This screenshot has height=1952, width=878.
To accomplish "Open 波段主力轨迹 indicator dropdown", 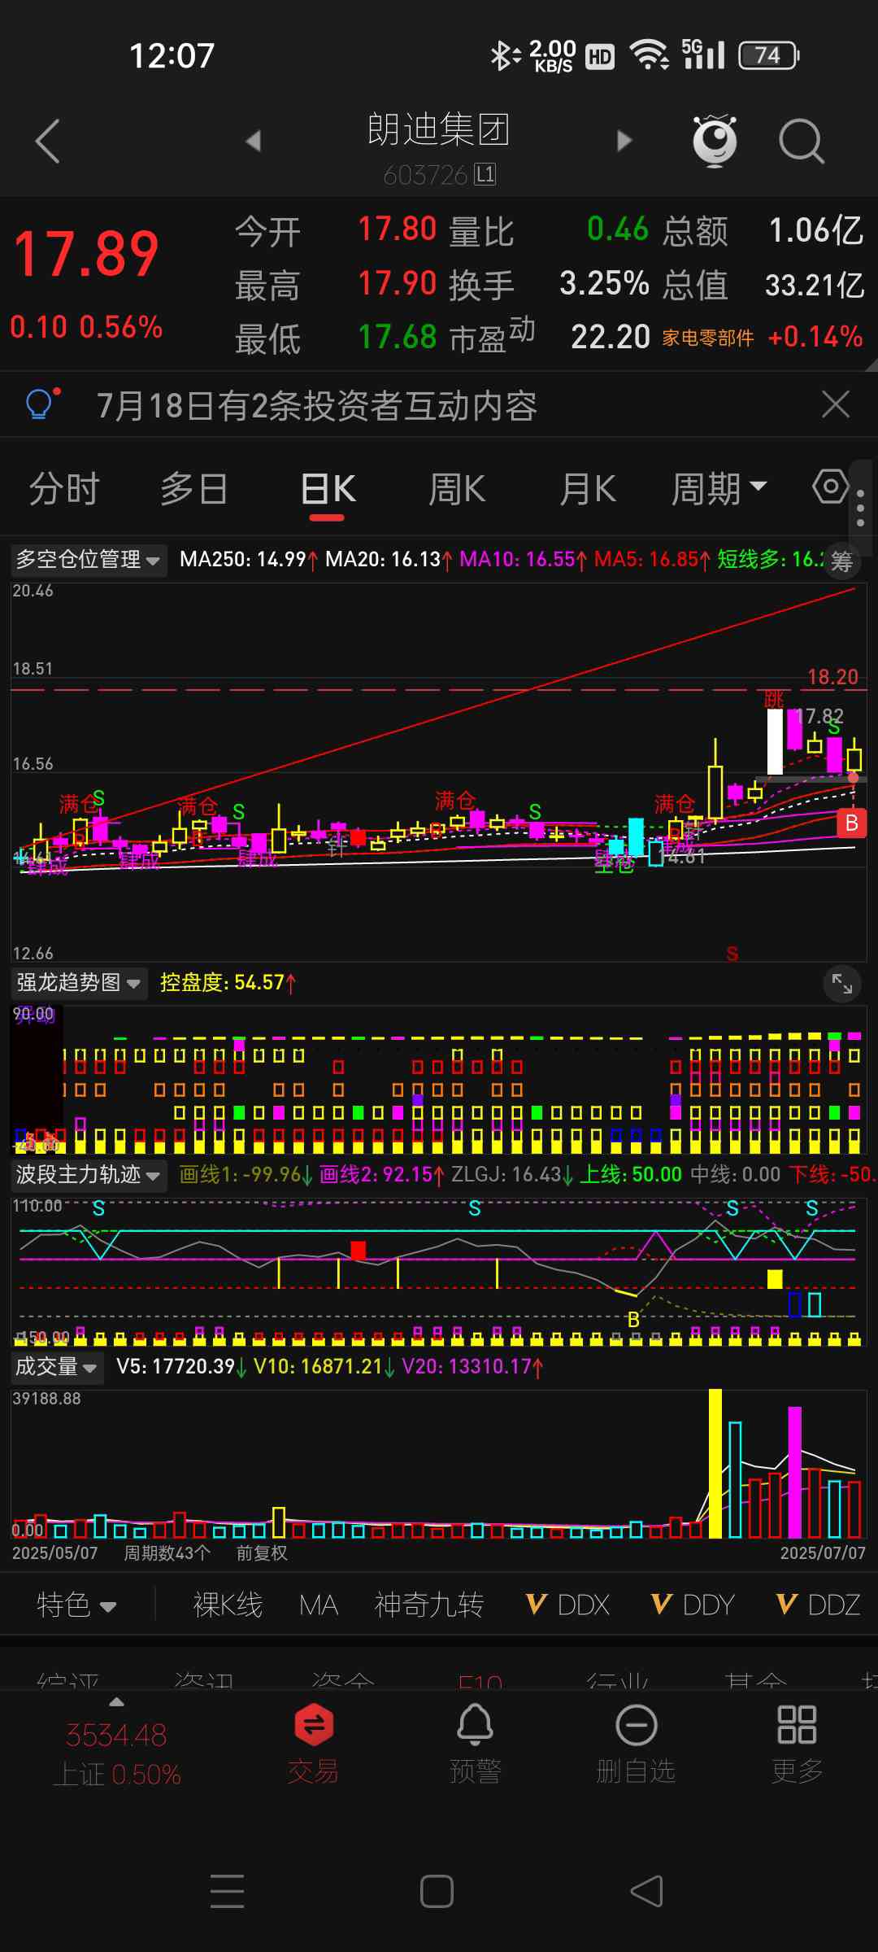I will [89, 1175].
